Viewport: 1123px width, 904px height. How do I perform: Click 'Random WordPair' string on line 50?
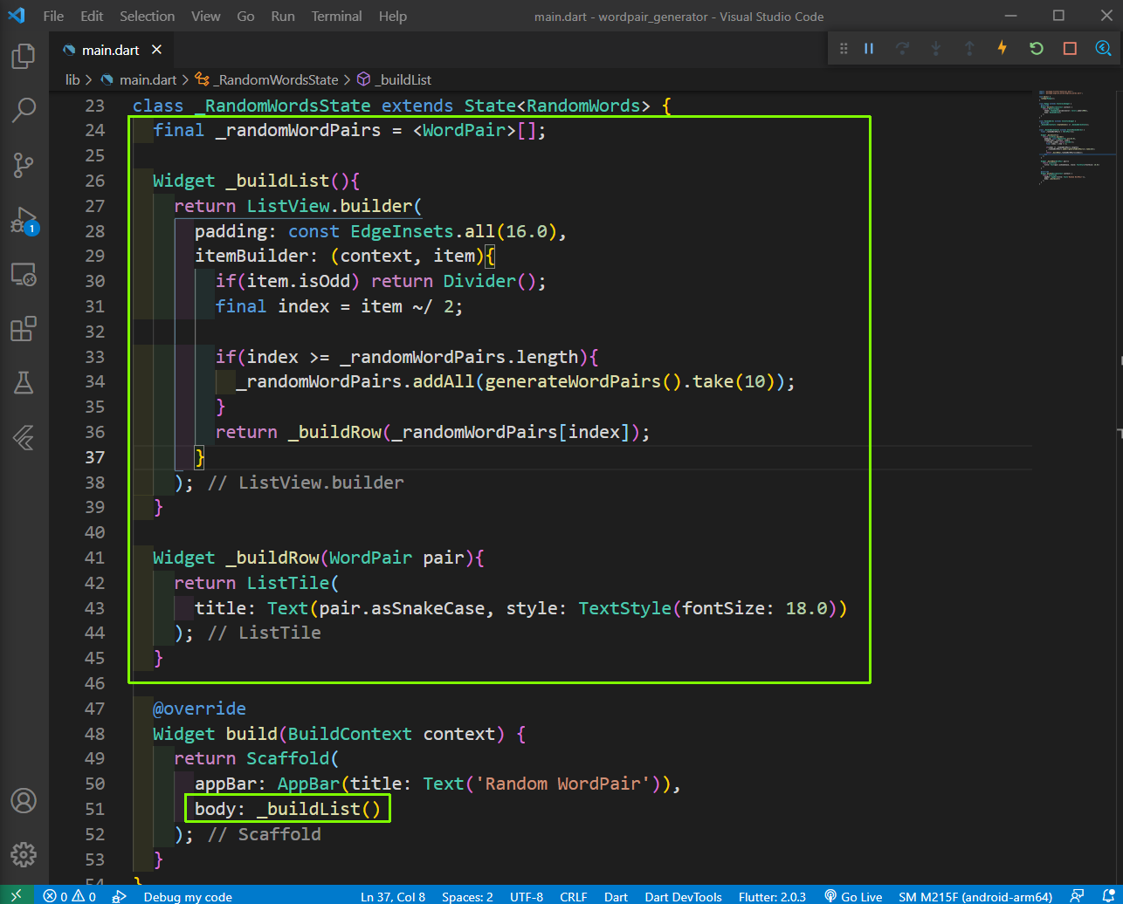[x=566, y=784]
